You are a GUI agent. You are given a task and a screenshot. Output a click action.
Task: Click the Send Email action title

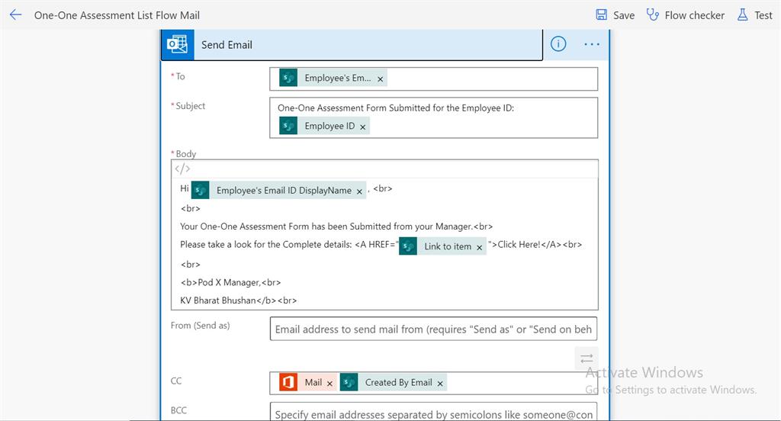click(x=227, y=45)
